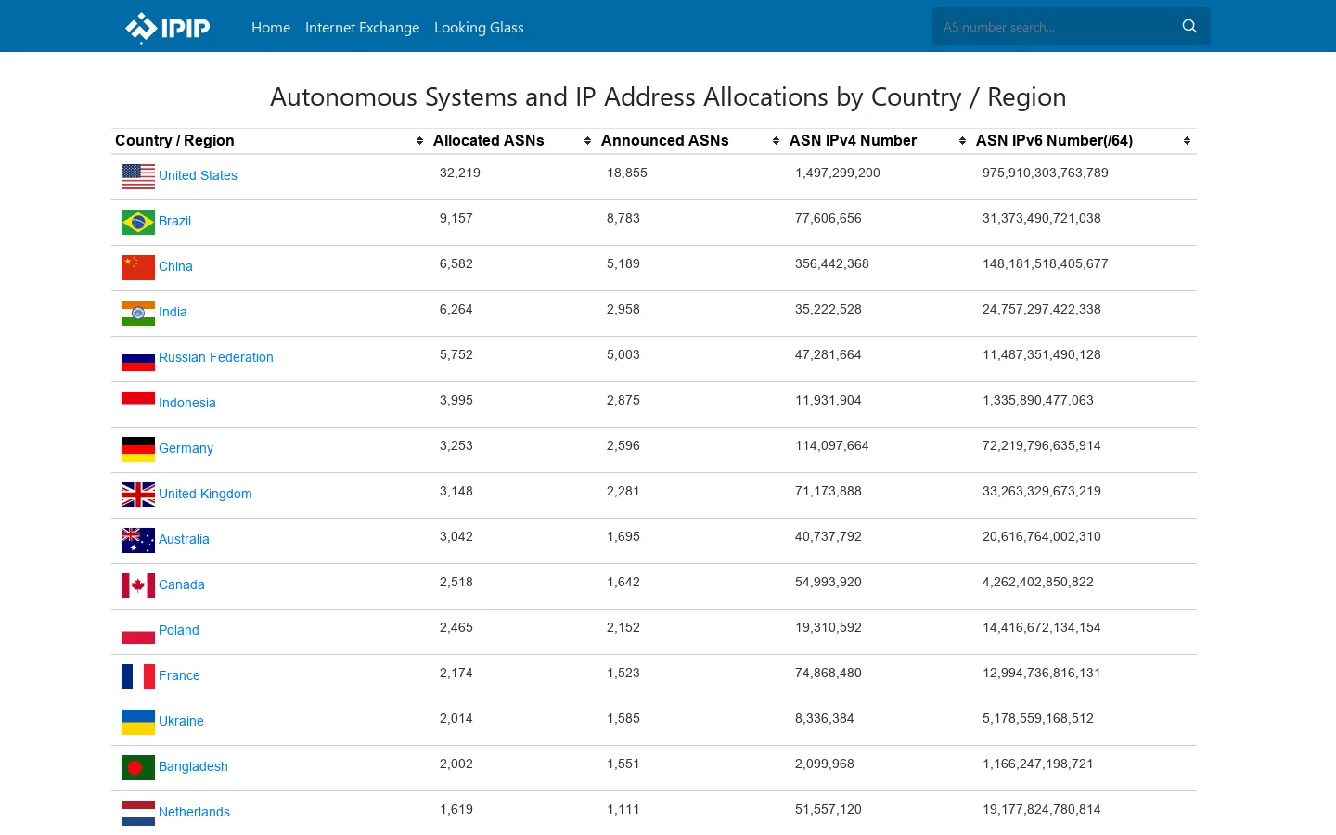1336x835 pixels.
Task: Sort table by Announced ASNs column
Action: 691,141
